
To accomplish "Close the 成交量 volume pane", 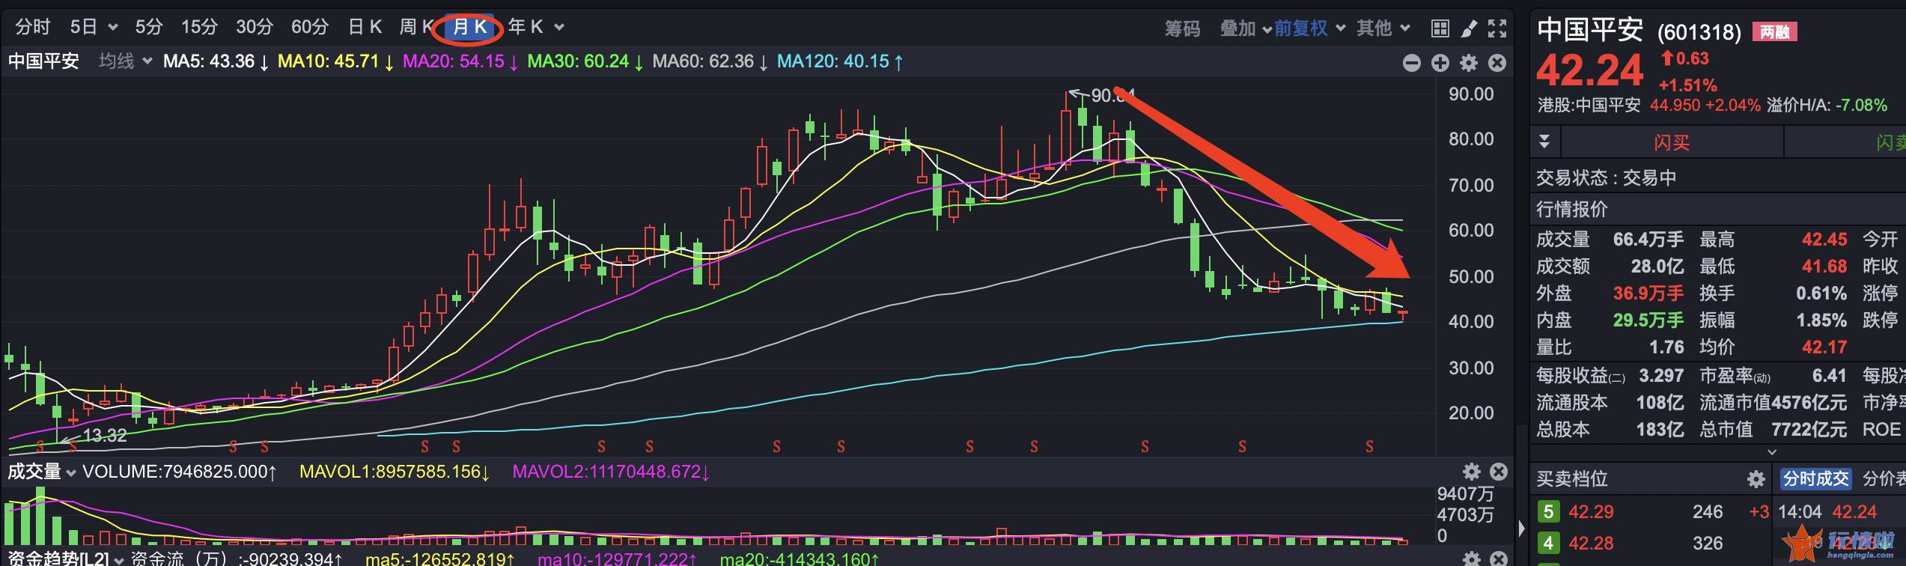I will click(1499, 472).
